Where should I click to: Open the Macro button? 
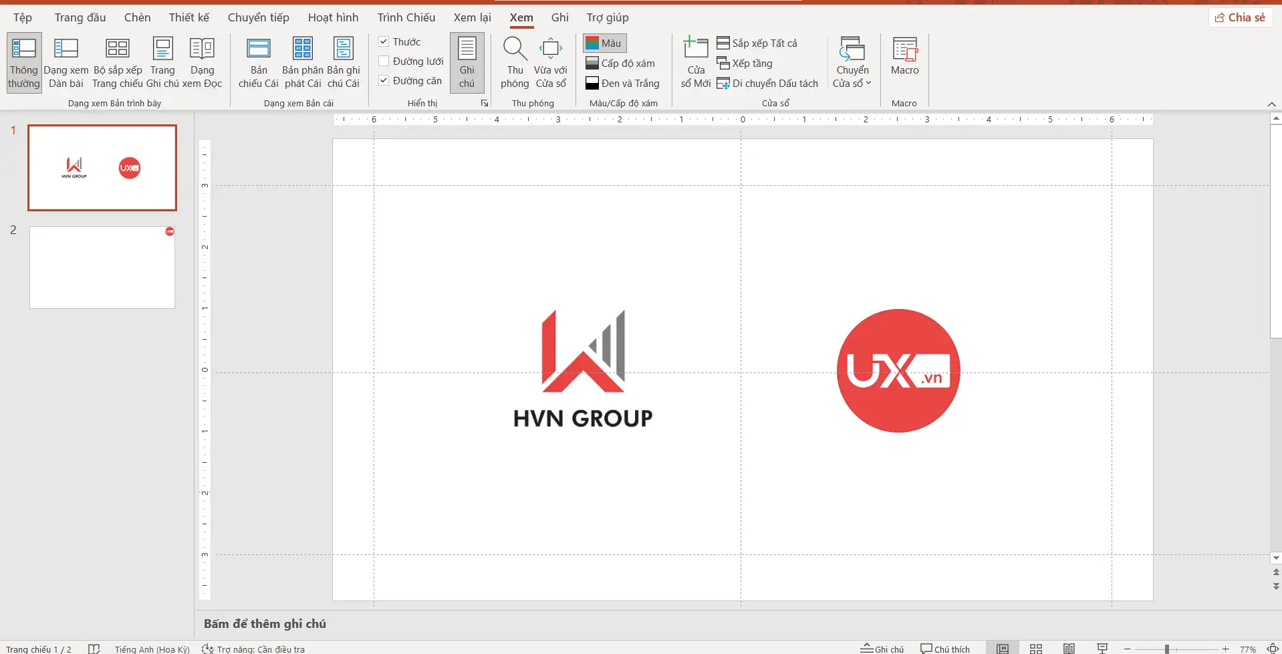(905, 56)
